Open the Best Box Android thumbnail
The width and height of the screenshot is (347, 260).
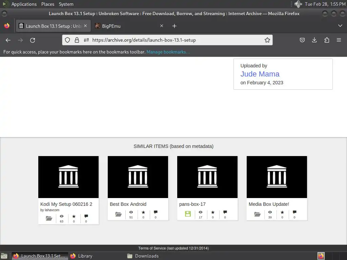[138, 177]
